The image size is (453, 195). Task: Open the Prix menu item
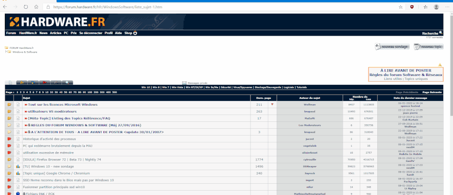(74, 33)
